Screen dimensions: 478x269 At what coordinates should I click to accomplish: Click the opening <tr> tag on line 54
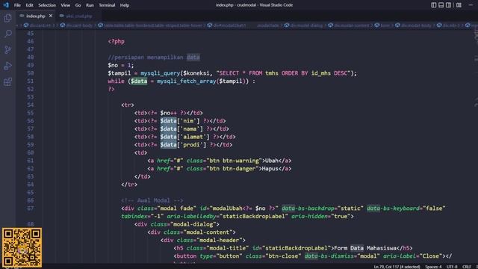(x=128, y=105)
